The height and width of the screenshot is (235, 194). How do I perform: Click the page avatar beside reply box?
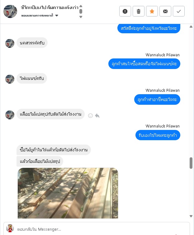(x=10, y=228)
